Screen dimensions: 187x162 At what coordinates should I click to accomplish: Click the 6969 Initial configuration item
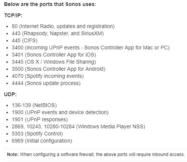pyautogui.click(x=42, y=141)
